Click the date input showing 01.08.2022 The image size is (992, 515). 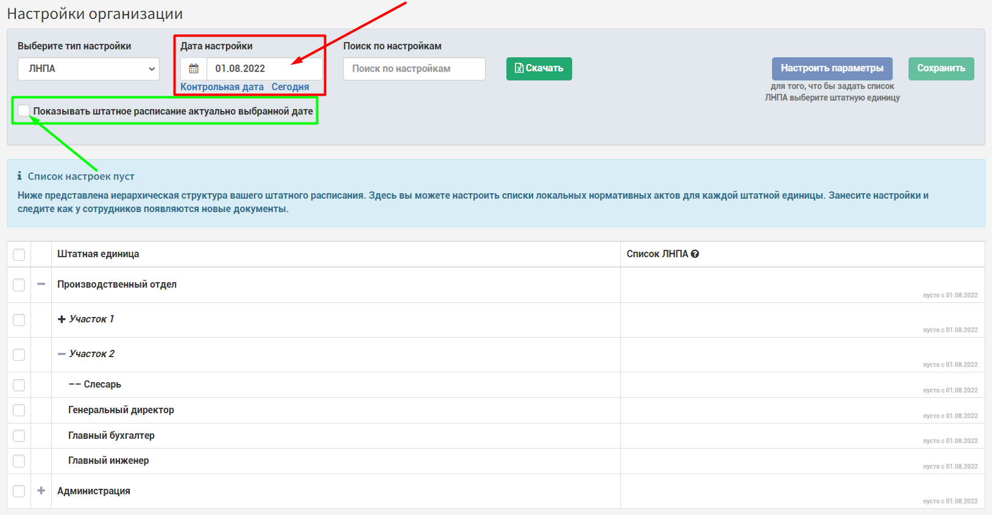coord(264,69)
